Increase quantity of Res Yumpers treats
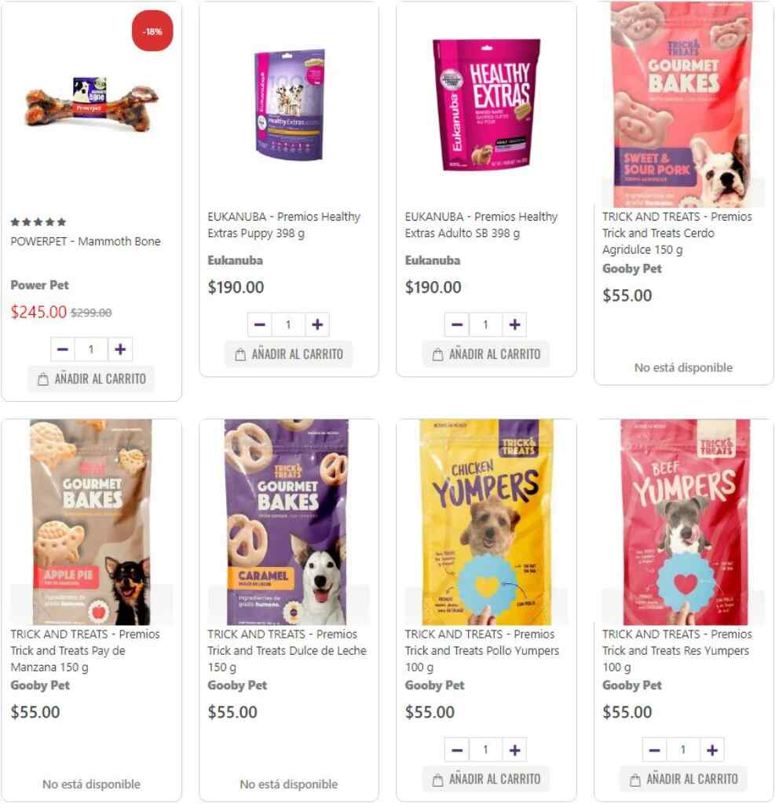This screenshot has height=804, width=775. (712, 750)
